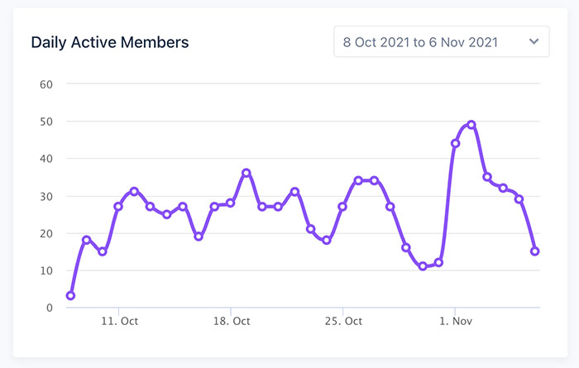Click the data point above 11. Oct label
Viewport: 579px width, 368px height.
(x=118, y=207)
